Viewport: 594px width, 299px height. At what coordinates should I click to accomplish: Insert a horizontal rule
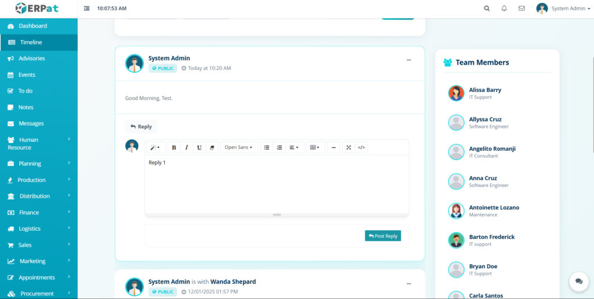334,147
